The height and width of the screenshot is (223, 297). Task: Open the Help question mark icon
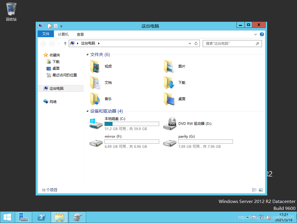[x=262, y=34]
